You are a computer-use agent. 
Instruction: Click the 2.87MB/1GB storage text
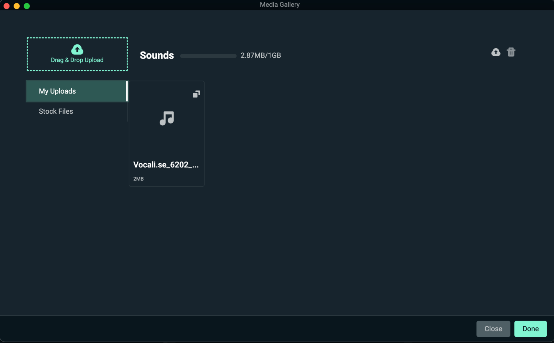[x=261, y=55]
